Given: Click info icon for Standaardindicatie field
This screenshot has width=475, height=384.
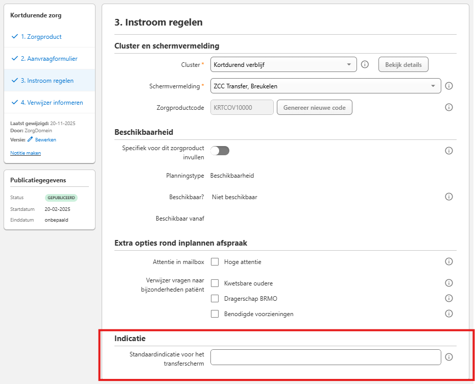Looking at the screenshot, I should coord(448,357).
